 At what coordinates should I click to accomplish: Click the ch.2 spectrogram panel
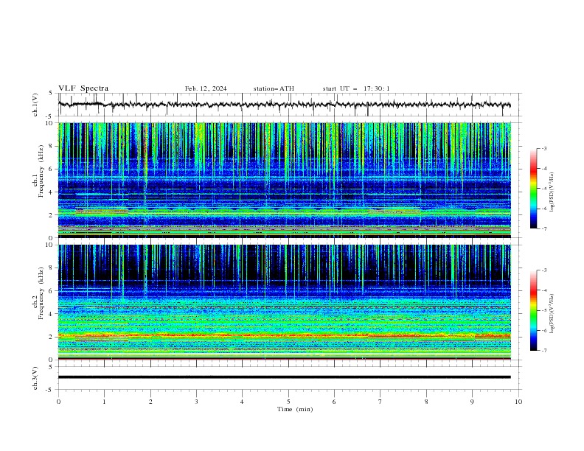click(285, 302)
